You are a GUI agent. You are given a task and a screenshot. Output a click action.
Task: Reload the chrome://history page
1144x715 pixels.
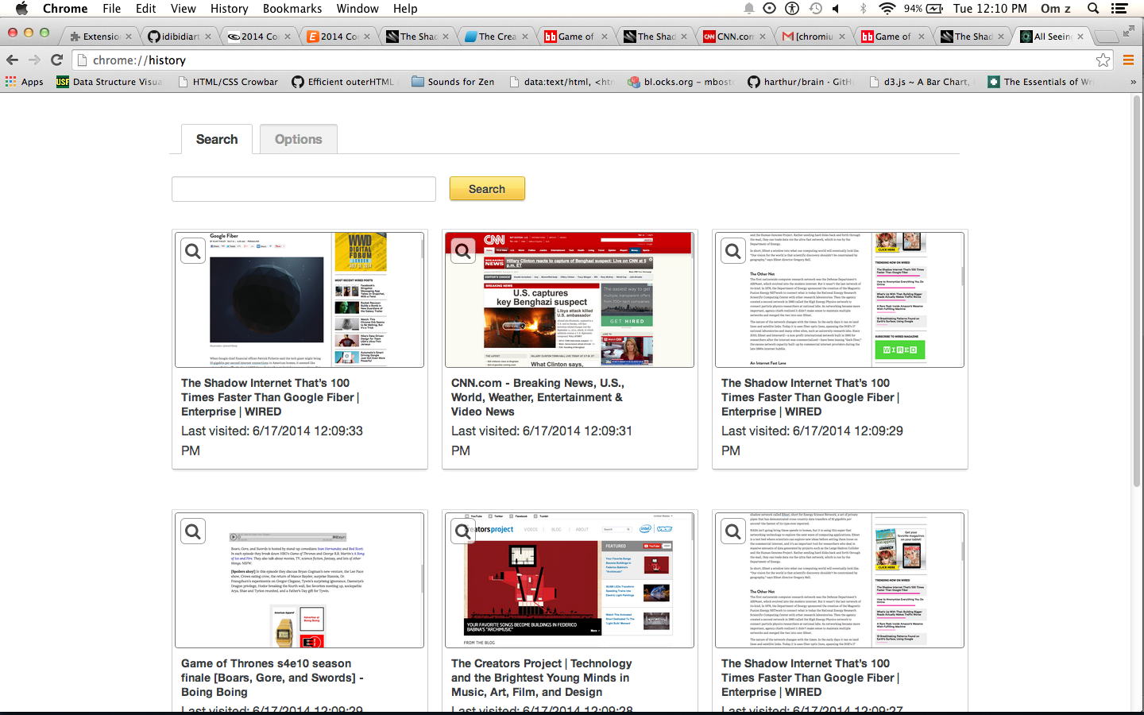click(x=56, y=60)
